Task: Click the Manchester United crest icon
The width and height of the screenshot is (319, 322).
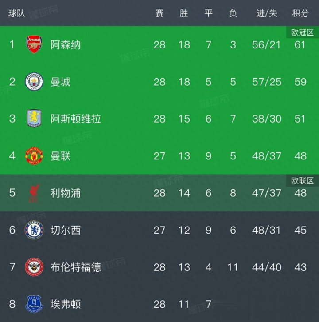Action: [34, 156]
